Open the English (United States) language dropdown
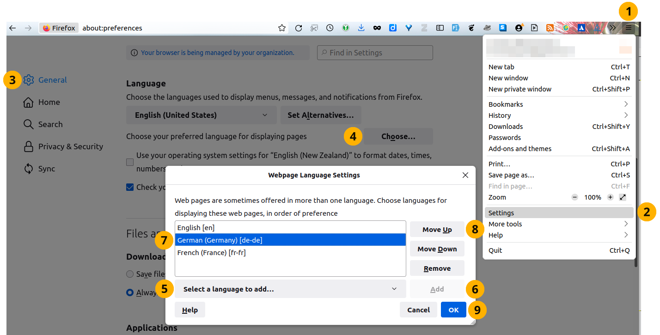The width and height of the screenshot is (660, 335). [201, 115]
